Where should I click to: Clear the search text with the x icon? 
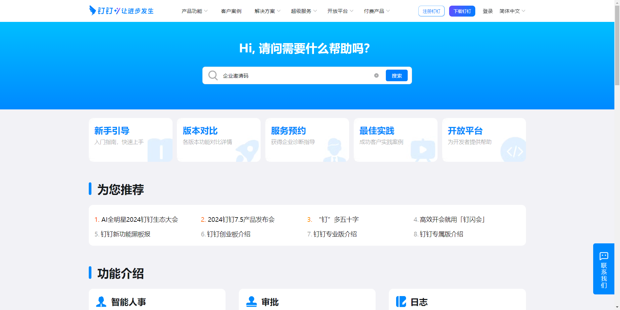click(376, 75)
